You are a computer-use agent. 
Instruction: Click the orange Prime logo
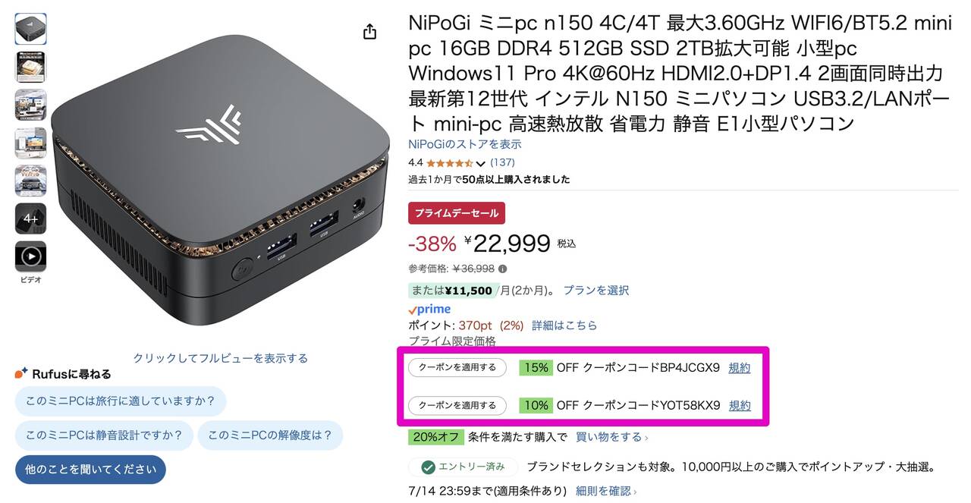point(429,308)
